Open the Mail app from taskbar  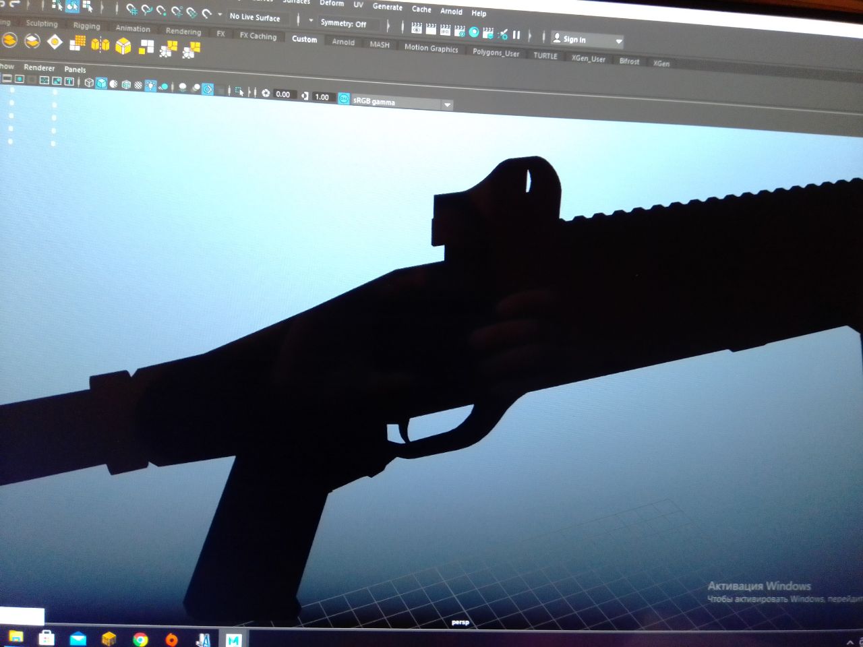(78, 638)
